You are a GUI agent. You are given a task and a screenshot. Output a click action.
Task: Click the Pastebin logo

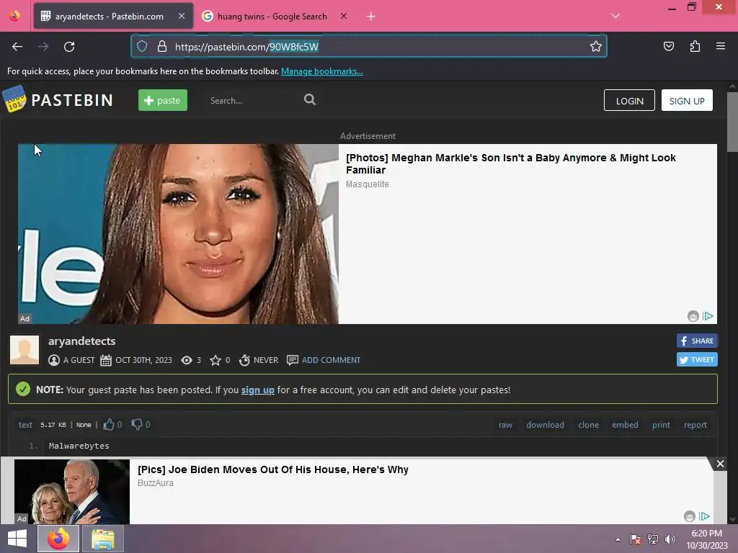tap(58, 99)
